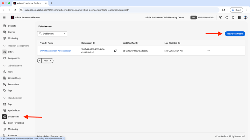Click Last Modified By column header
The width and height of the screenshot is (250, 140).
coord(131,43)
